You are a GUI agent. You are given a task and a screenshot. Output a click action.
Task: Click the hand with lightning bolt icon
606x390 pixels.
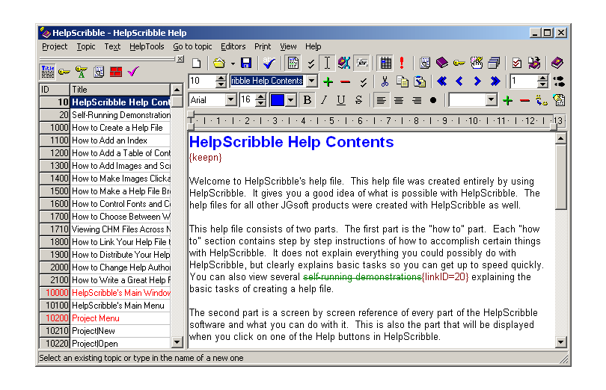click(477, 63)
